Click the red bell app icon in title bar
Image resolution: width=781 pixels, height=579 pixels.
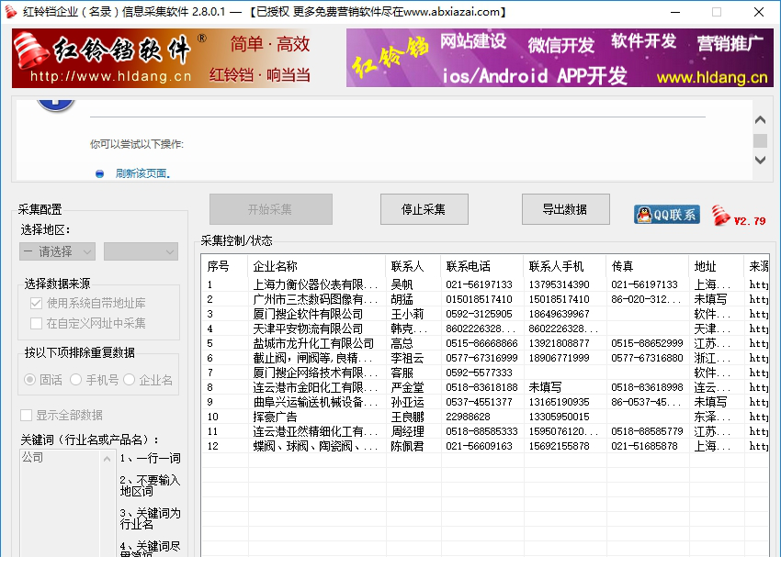click(x=10, y=11)
